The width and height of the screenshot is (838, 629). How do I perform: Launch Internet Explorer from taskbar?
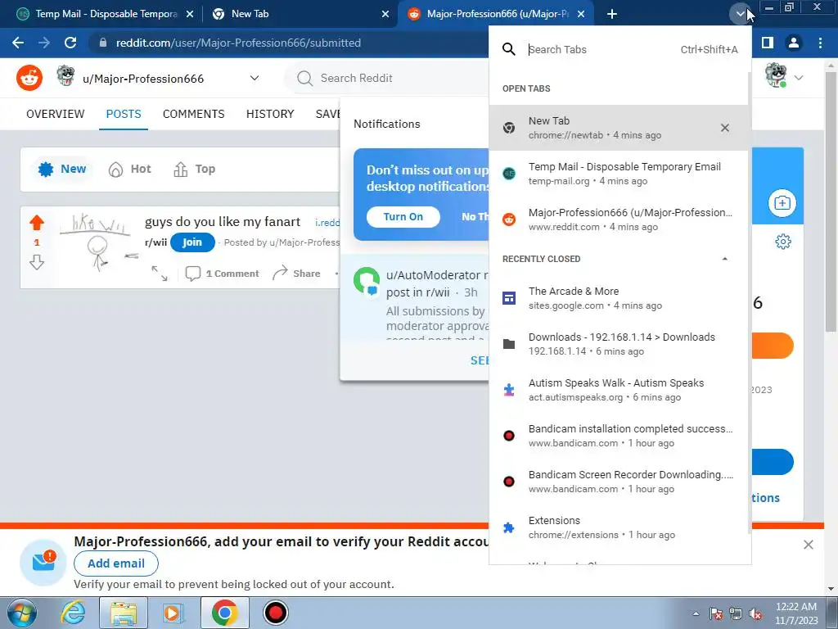(x=72, y=613)
